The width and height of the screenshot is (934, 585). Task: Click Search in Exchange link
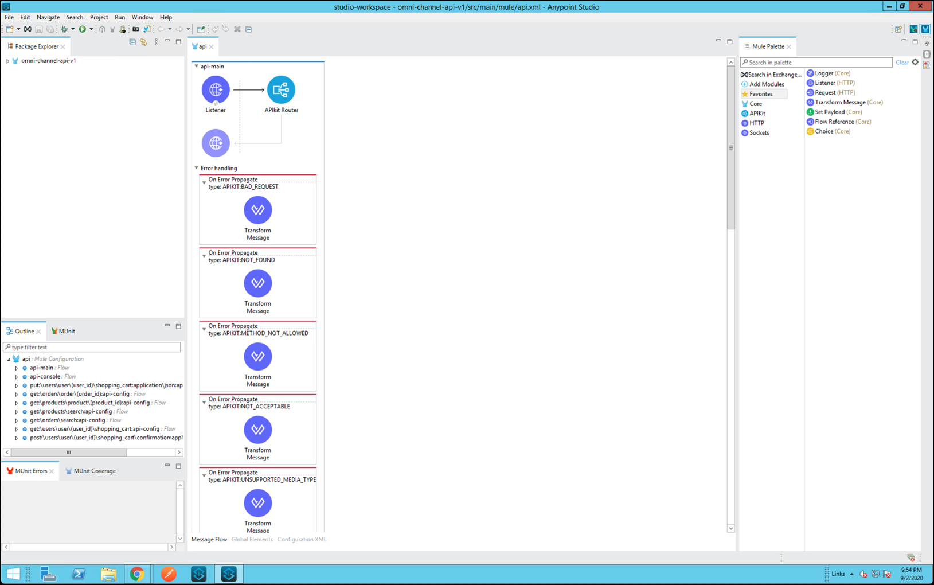pos(771,75)
